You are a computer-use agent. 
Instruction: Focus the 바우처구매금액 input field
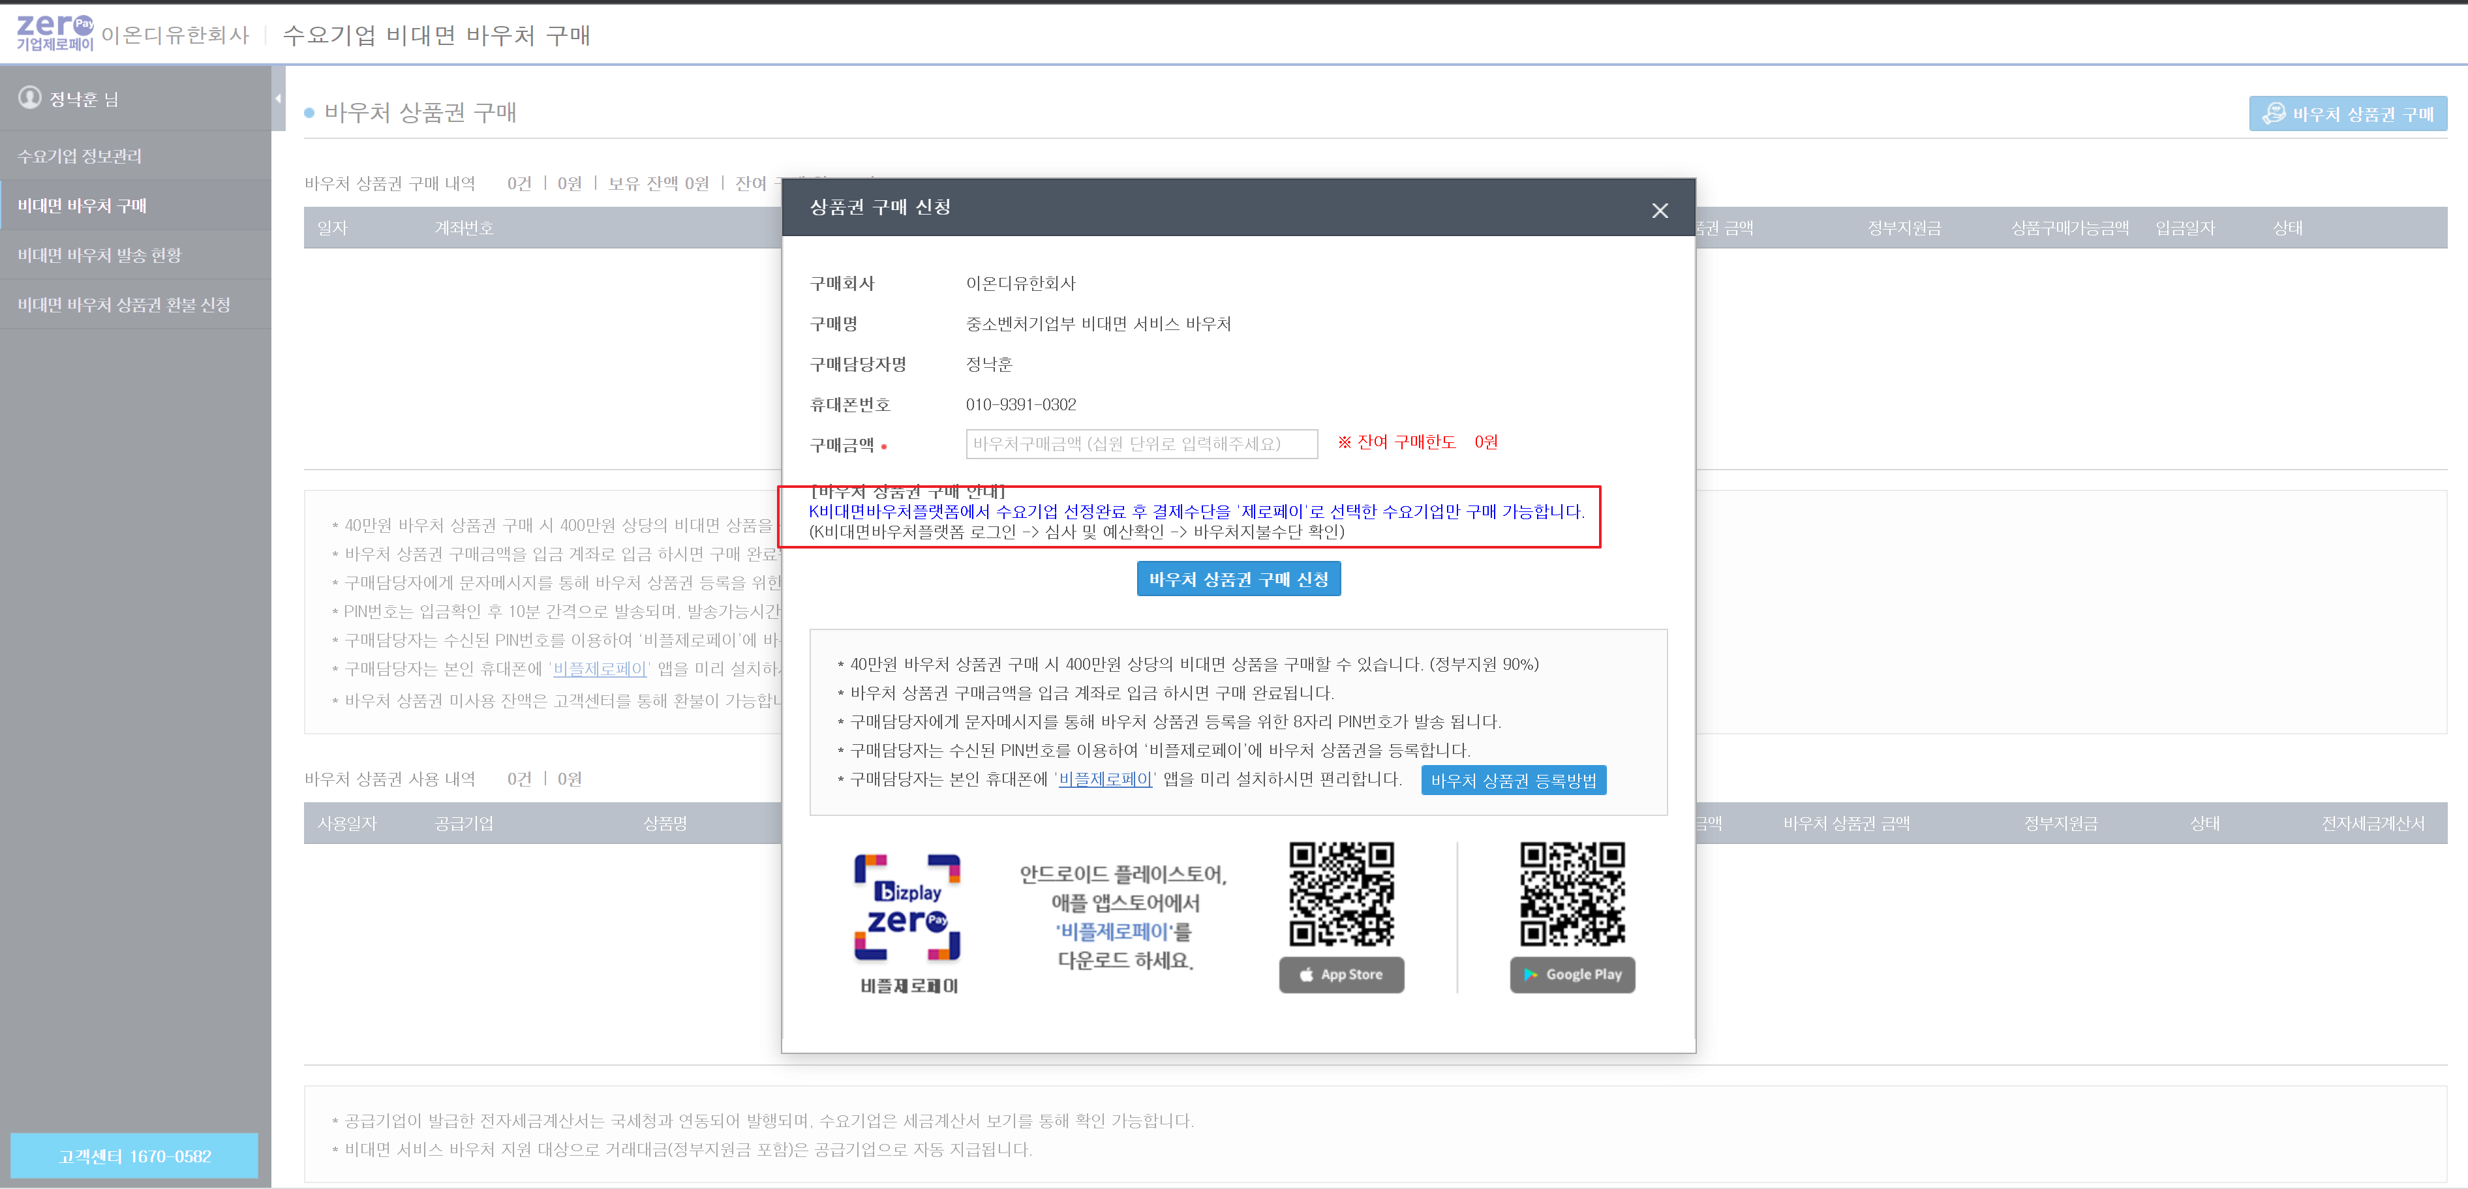pos(1141,444)
